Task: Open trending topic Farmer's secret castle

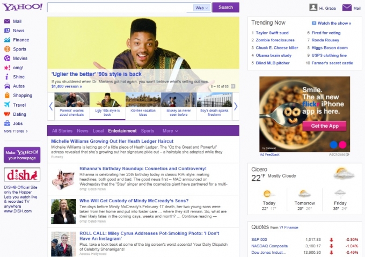Action: pos(332,63)
